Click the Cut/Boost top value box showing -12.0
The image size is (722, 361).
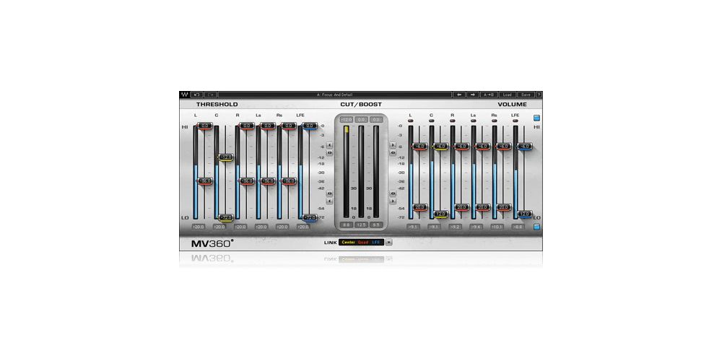[347, 120]
